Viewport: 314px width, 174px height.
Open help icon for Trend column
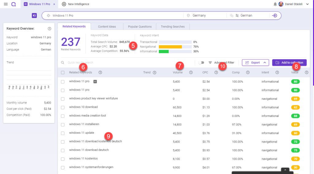[x=155, y=73]
